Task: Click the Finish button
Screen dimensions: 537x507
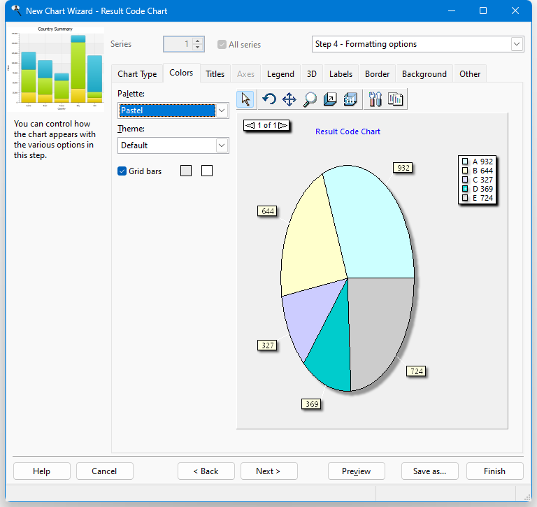Action: [494, 471]
